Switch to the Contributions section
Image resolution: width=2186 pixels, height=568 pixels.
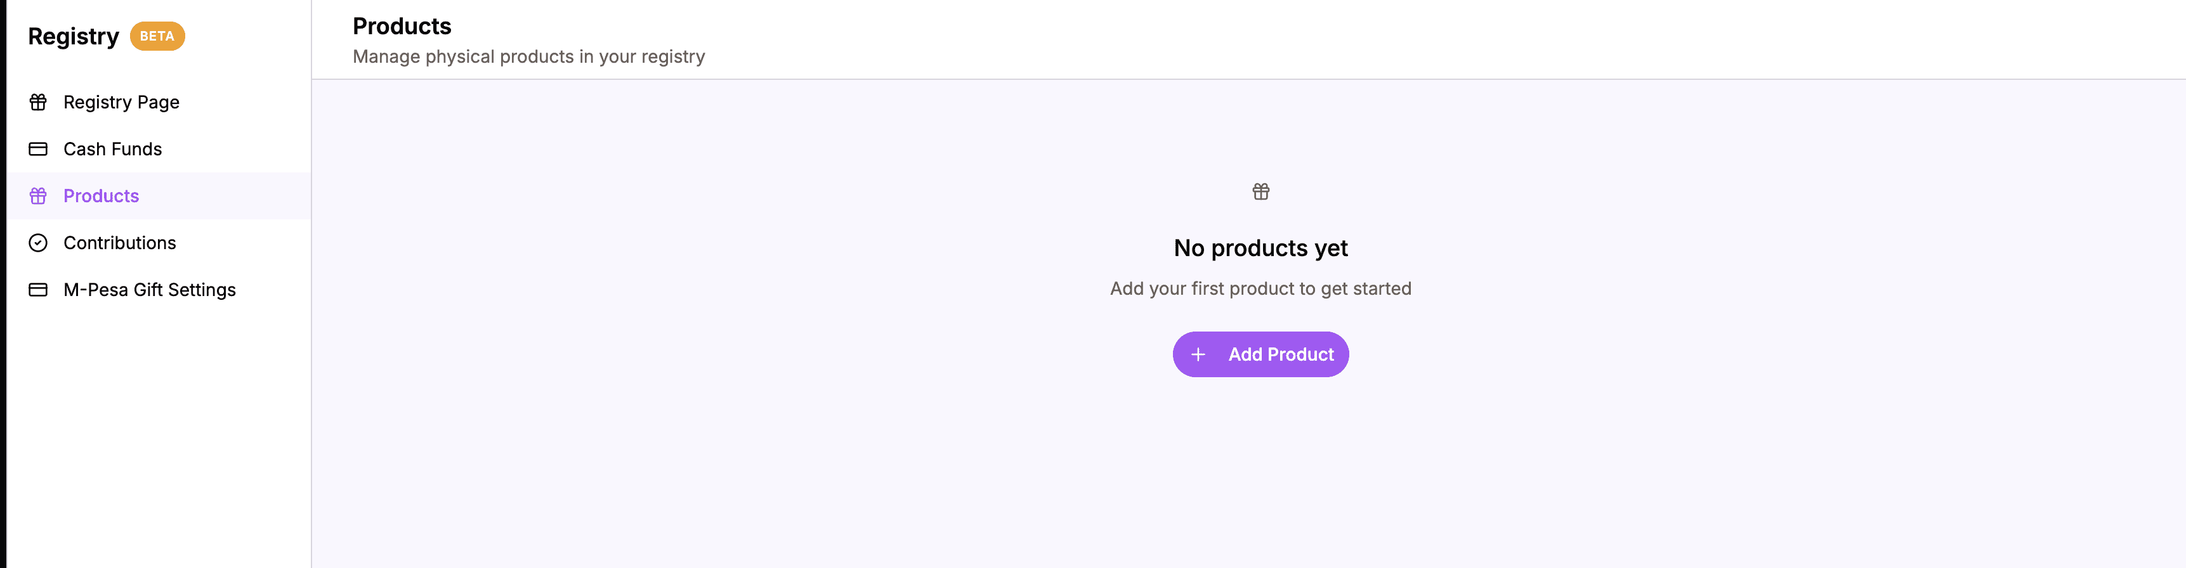click(120, 242)
